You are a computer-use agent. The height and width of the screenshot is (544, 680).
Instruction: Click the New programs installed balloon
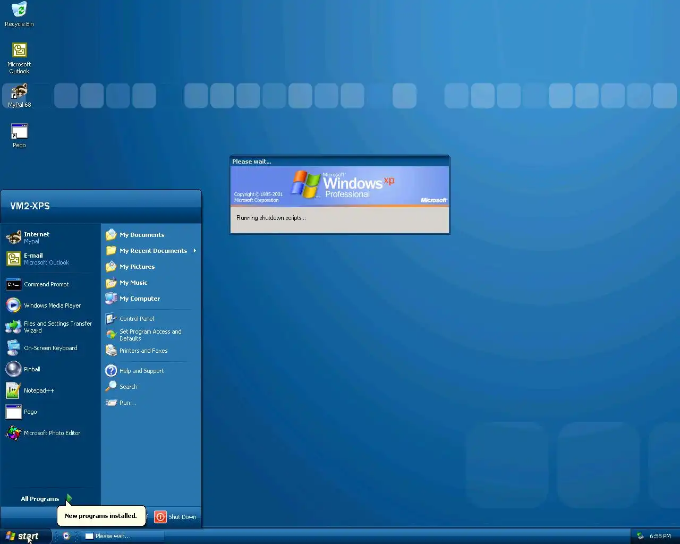pyautogui.click(x=101, y=515)
